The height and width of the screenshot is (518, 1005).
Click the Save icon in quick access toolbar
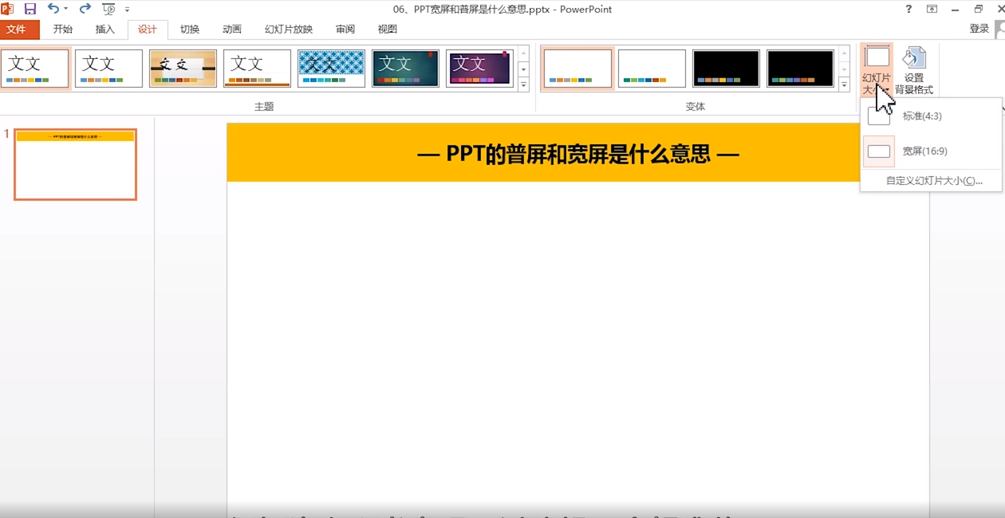click(x=30, y=9)
